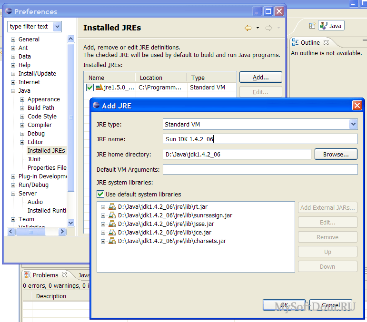Expand the Help preferences node
This screenshot has width=367, height=322.
pos(13,65)
